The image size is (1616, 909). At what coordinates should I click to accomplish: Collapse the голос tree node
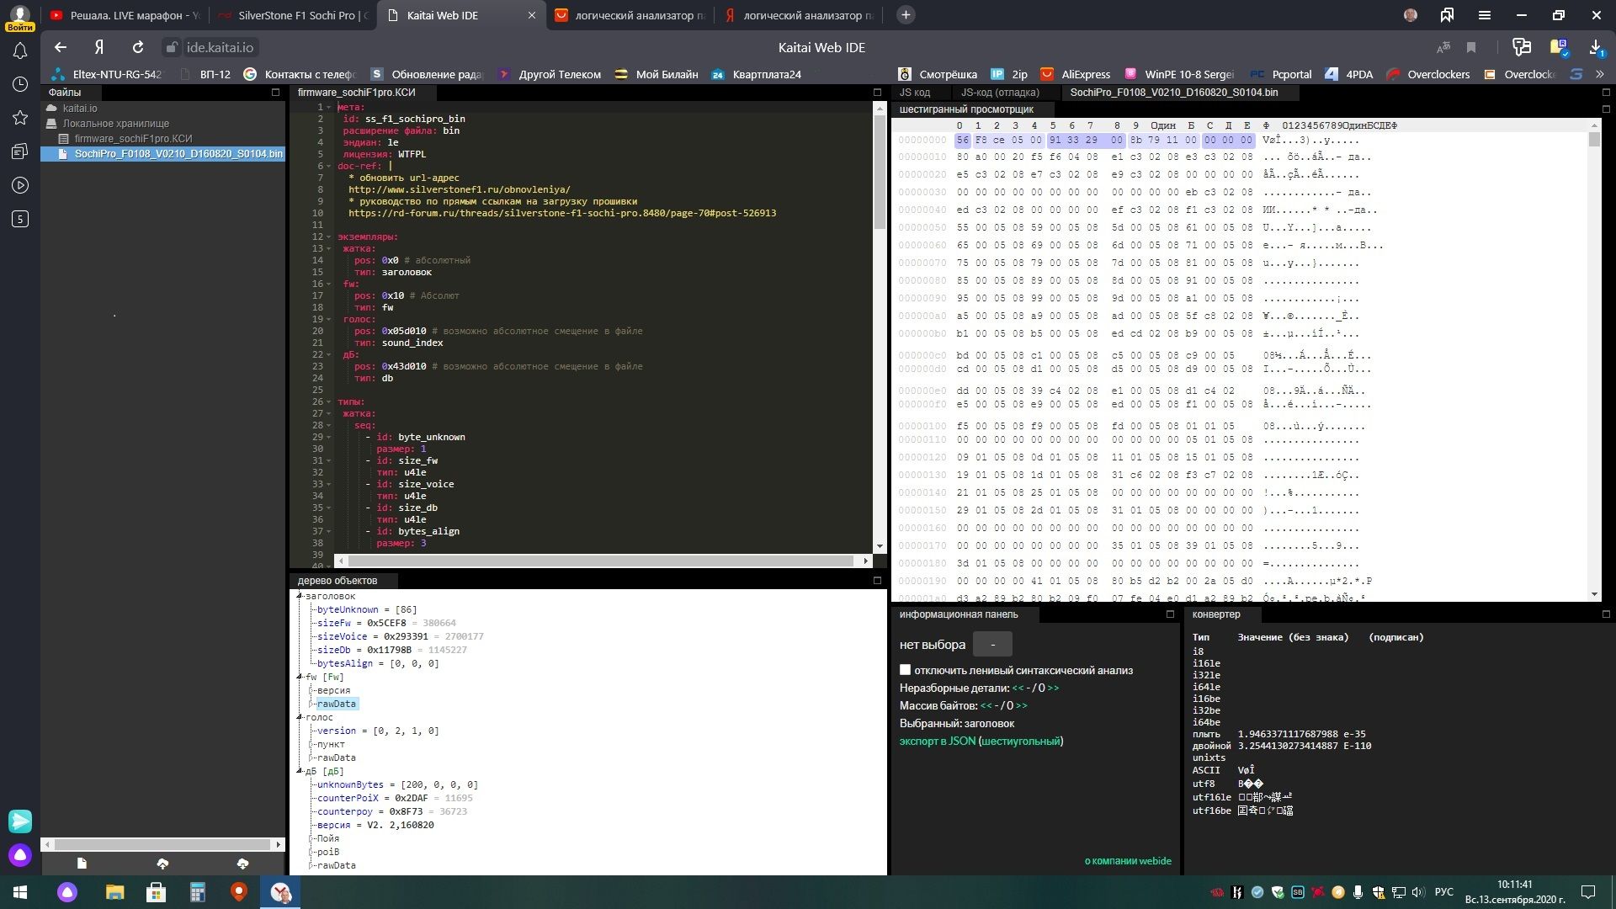(300, 717)
